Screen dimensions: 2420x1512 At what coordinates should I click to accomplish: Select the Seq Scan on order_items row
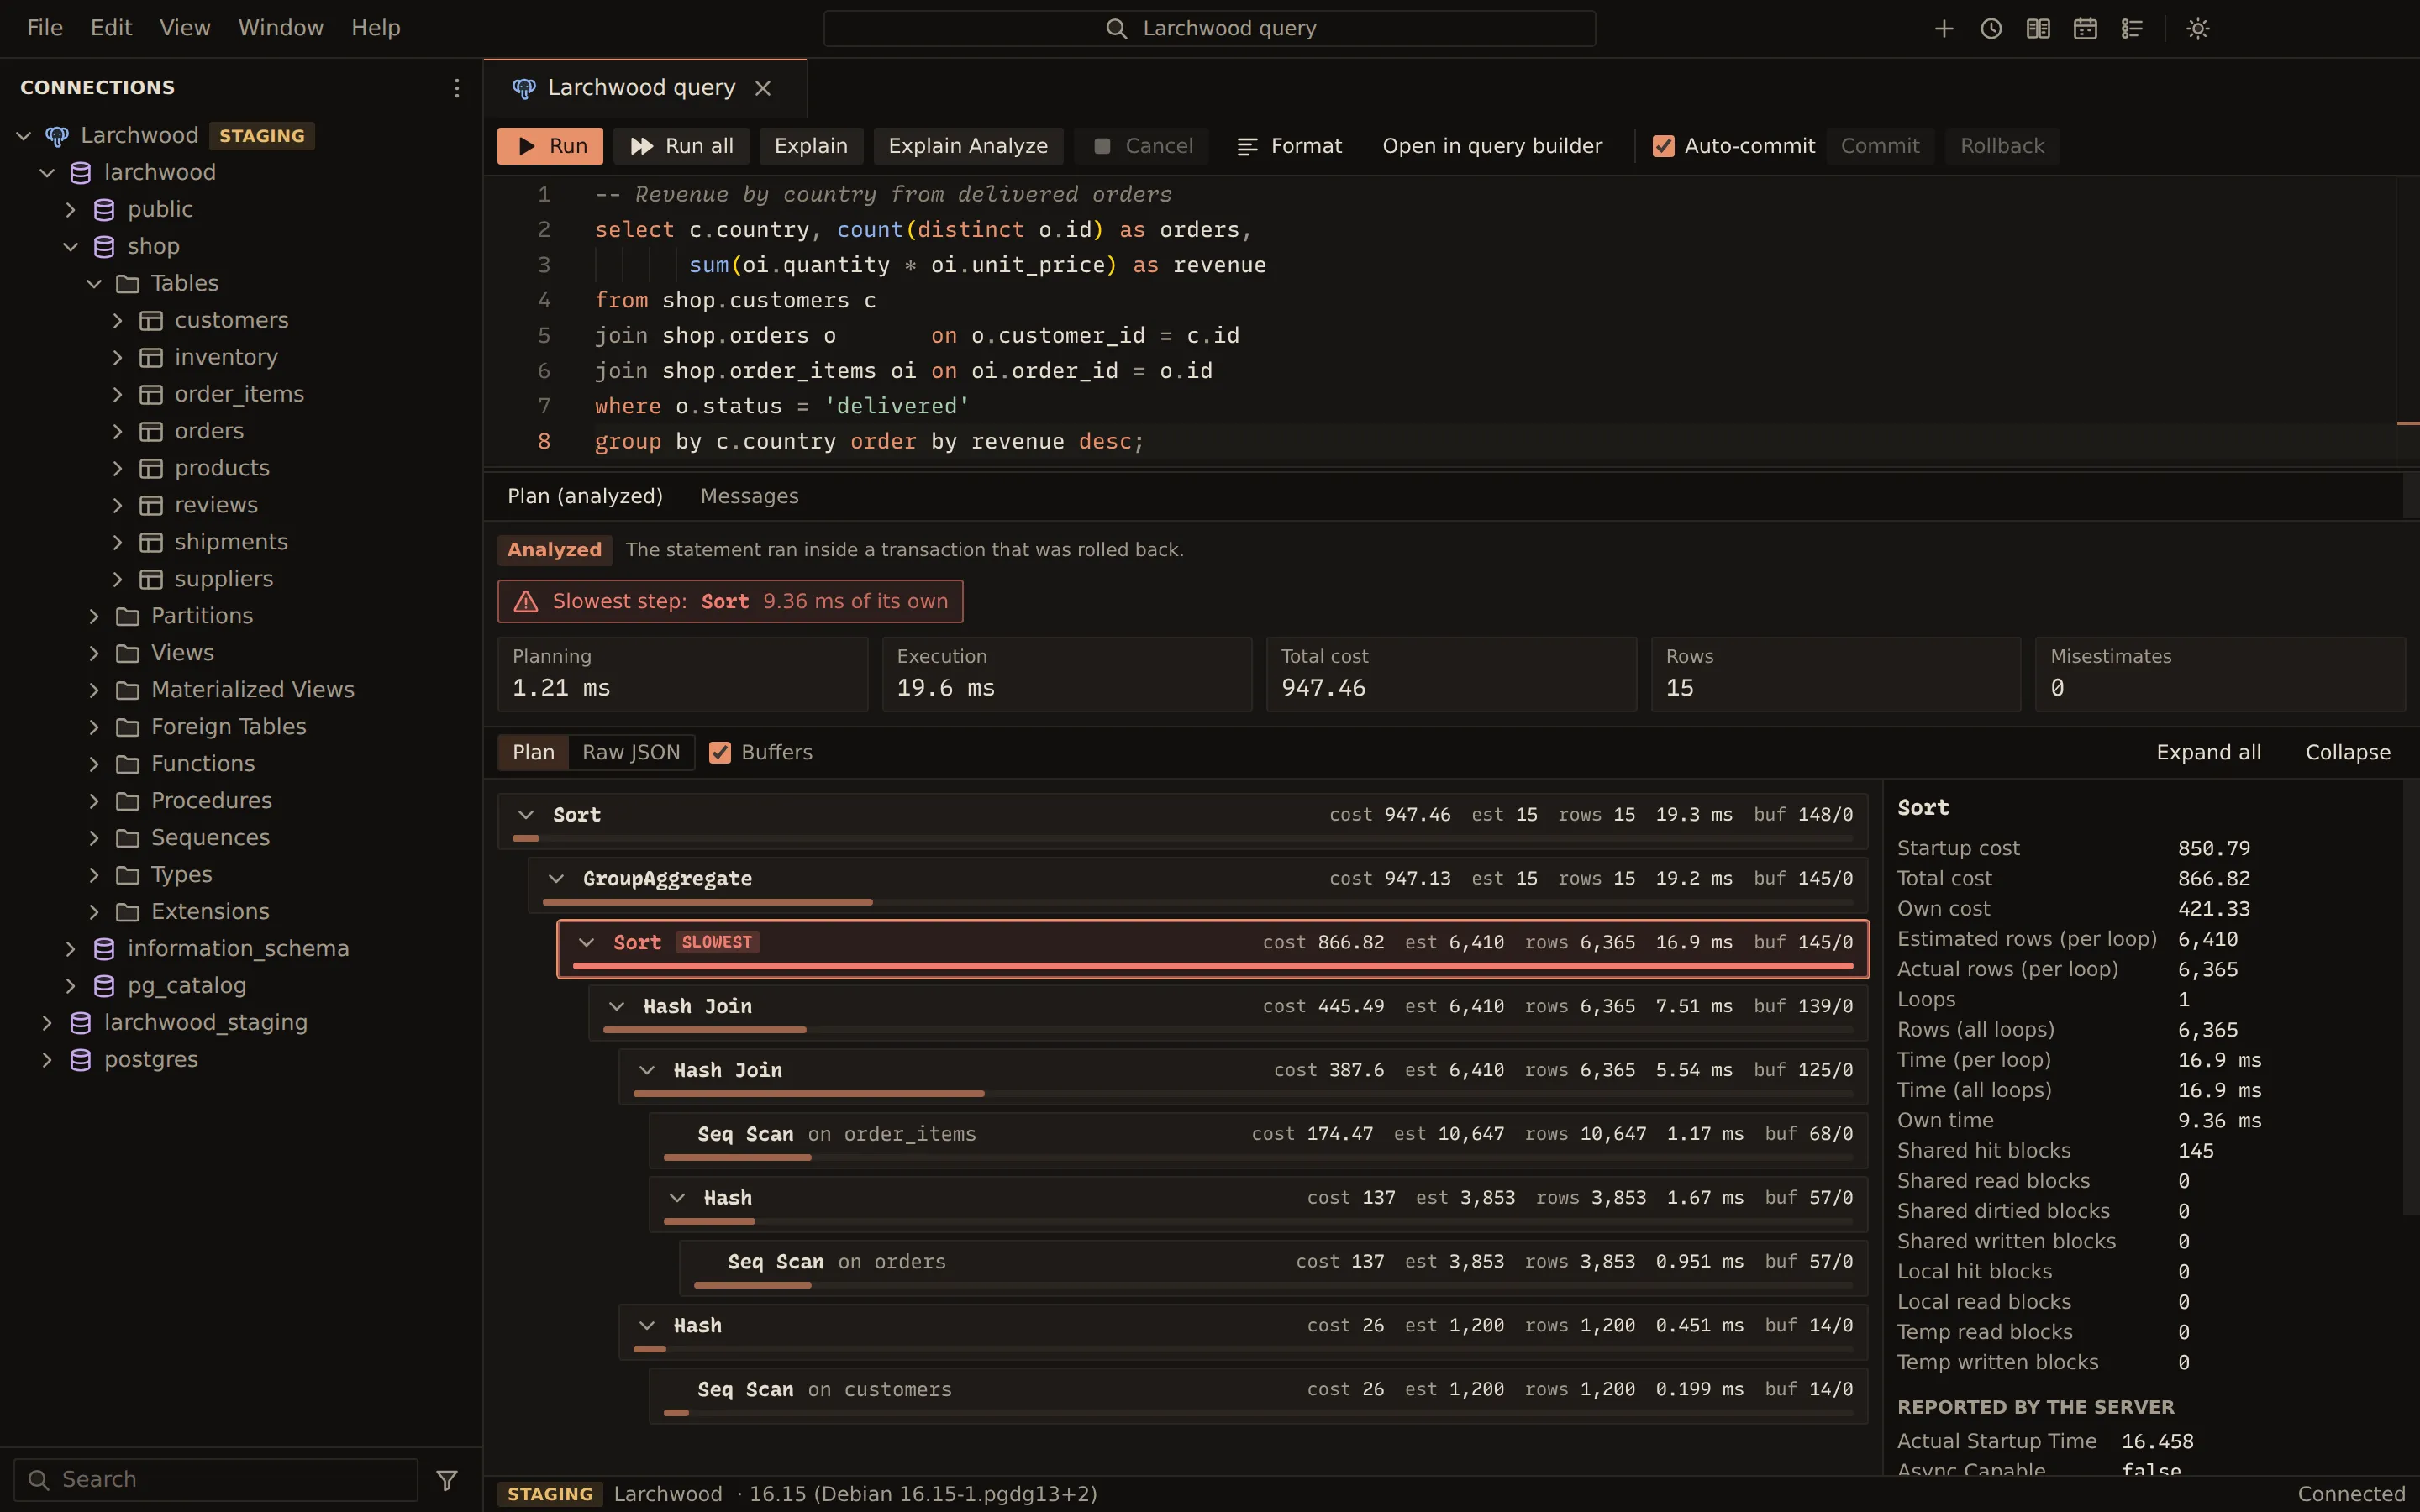point(1258,1140)
